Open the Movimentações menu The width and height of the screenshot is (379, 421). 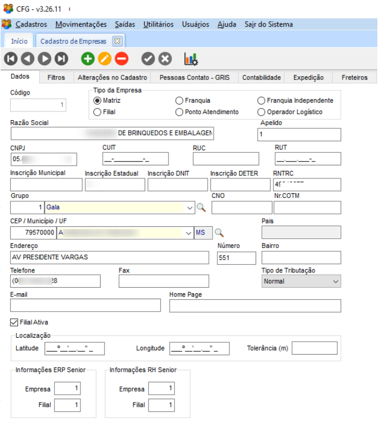point(81,24)
